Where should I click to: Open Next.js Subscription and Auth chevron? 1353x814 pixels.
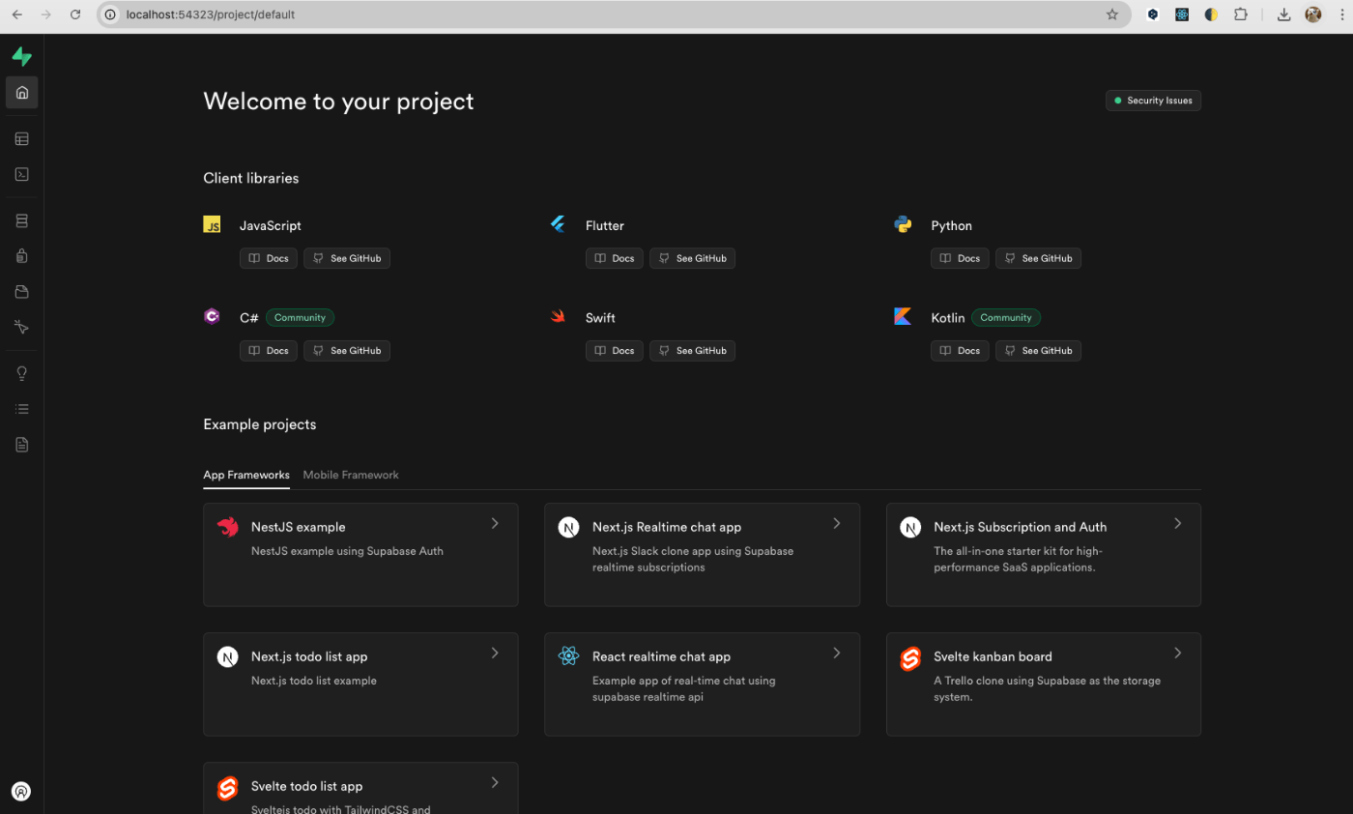pyautogui.click(x=1178, y=523)
